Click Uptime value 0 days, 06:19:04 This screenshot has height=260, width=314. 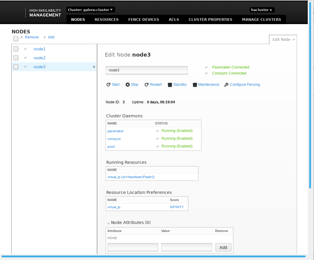[x=161, y=102]
